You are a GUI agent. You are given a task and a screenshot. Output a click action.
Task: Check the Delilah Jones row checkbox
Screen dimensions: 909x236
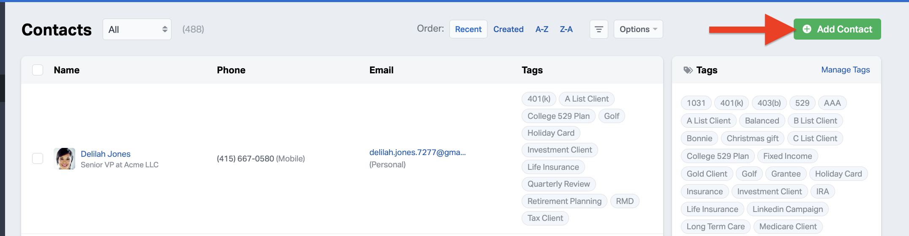point(38,158)
